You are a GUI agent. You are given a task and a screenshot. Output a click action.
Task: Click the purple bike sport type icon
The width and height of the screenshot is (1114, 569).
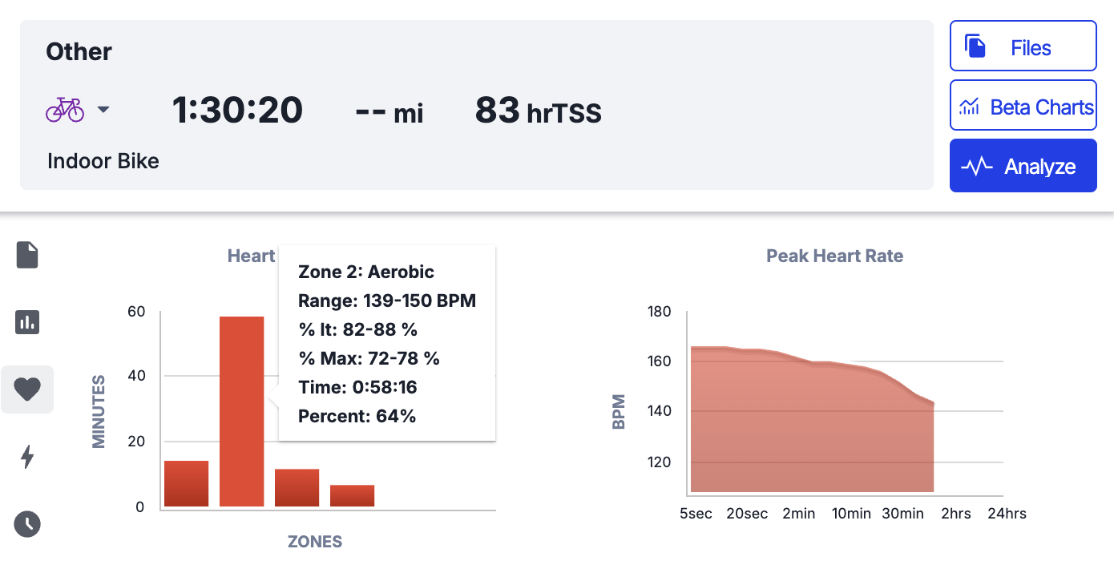(x=65, y=110)
